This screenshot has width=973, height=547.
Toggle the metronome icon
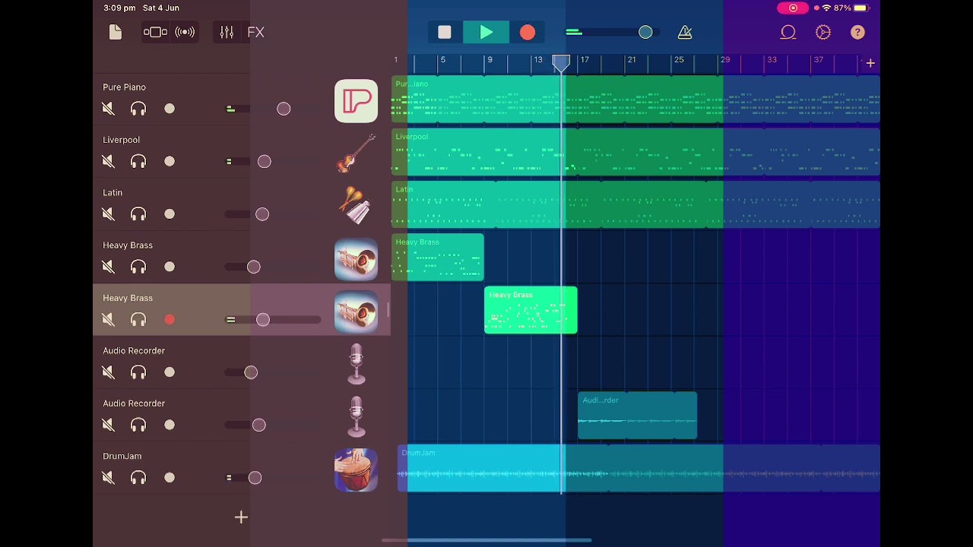point(685,32)
